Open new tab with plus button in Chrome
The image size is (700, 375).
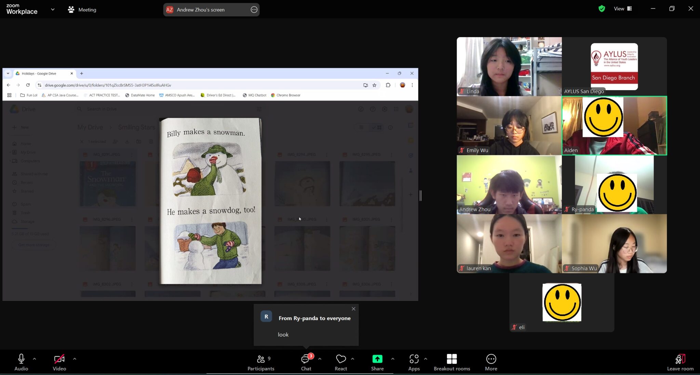[81, 73]
